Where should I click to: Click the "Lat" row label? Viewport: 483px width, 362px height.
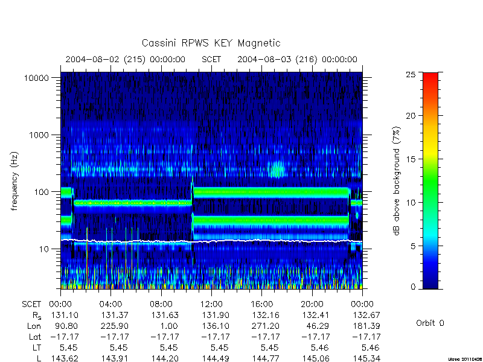tap(35, 337)
